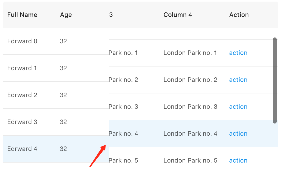Open the action link beside London Park no. 3
283x171 pixels.
click(x=238, y=107)
